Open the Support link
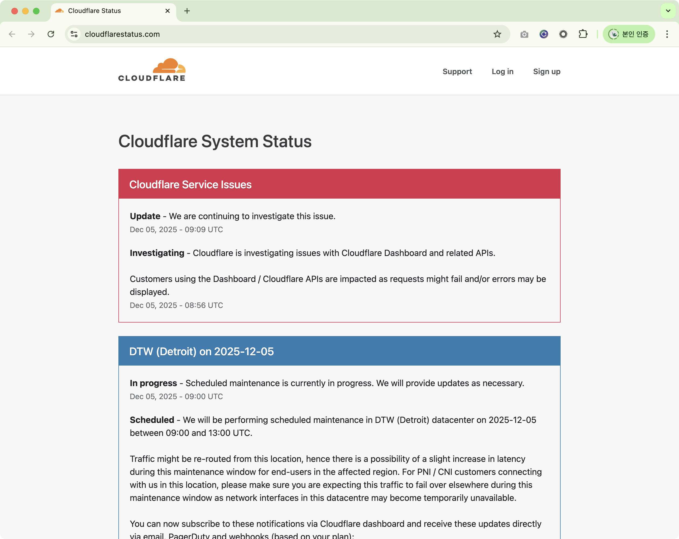 [457, 71]
